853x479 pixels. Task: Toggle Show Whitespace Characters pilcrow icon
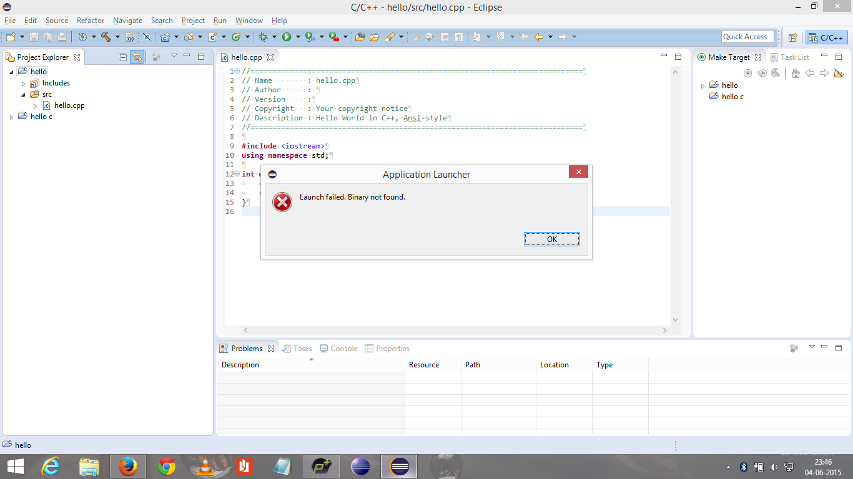[x=459, y=37]
